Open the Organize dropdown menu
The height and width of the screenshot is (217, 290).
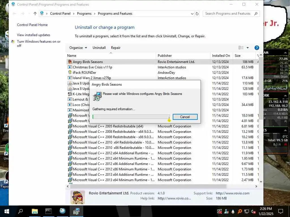78,48
